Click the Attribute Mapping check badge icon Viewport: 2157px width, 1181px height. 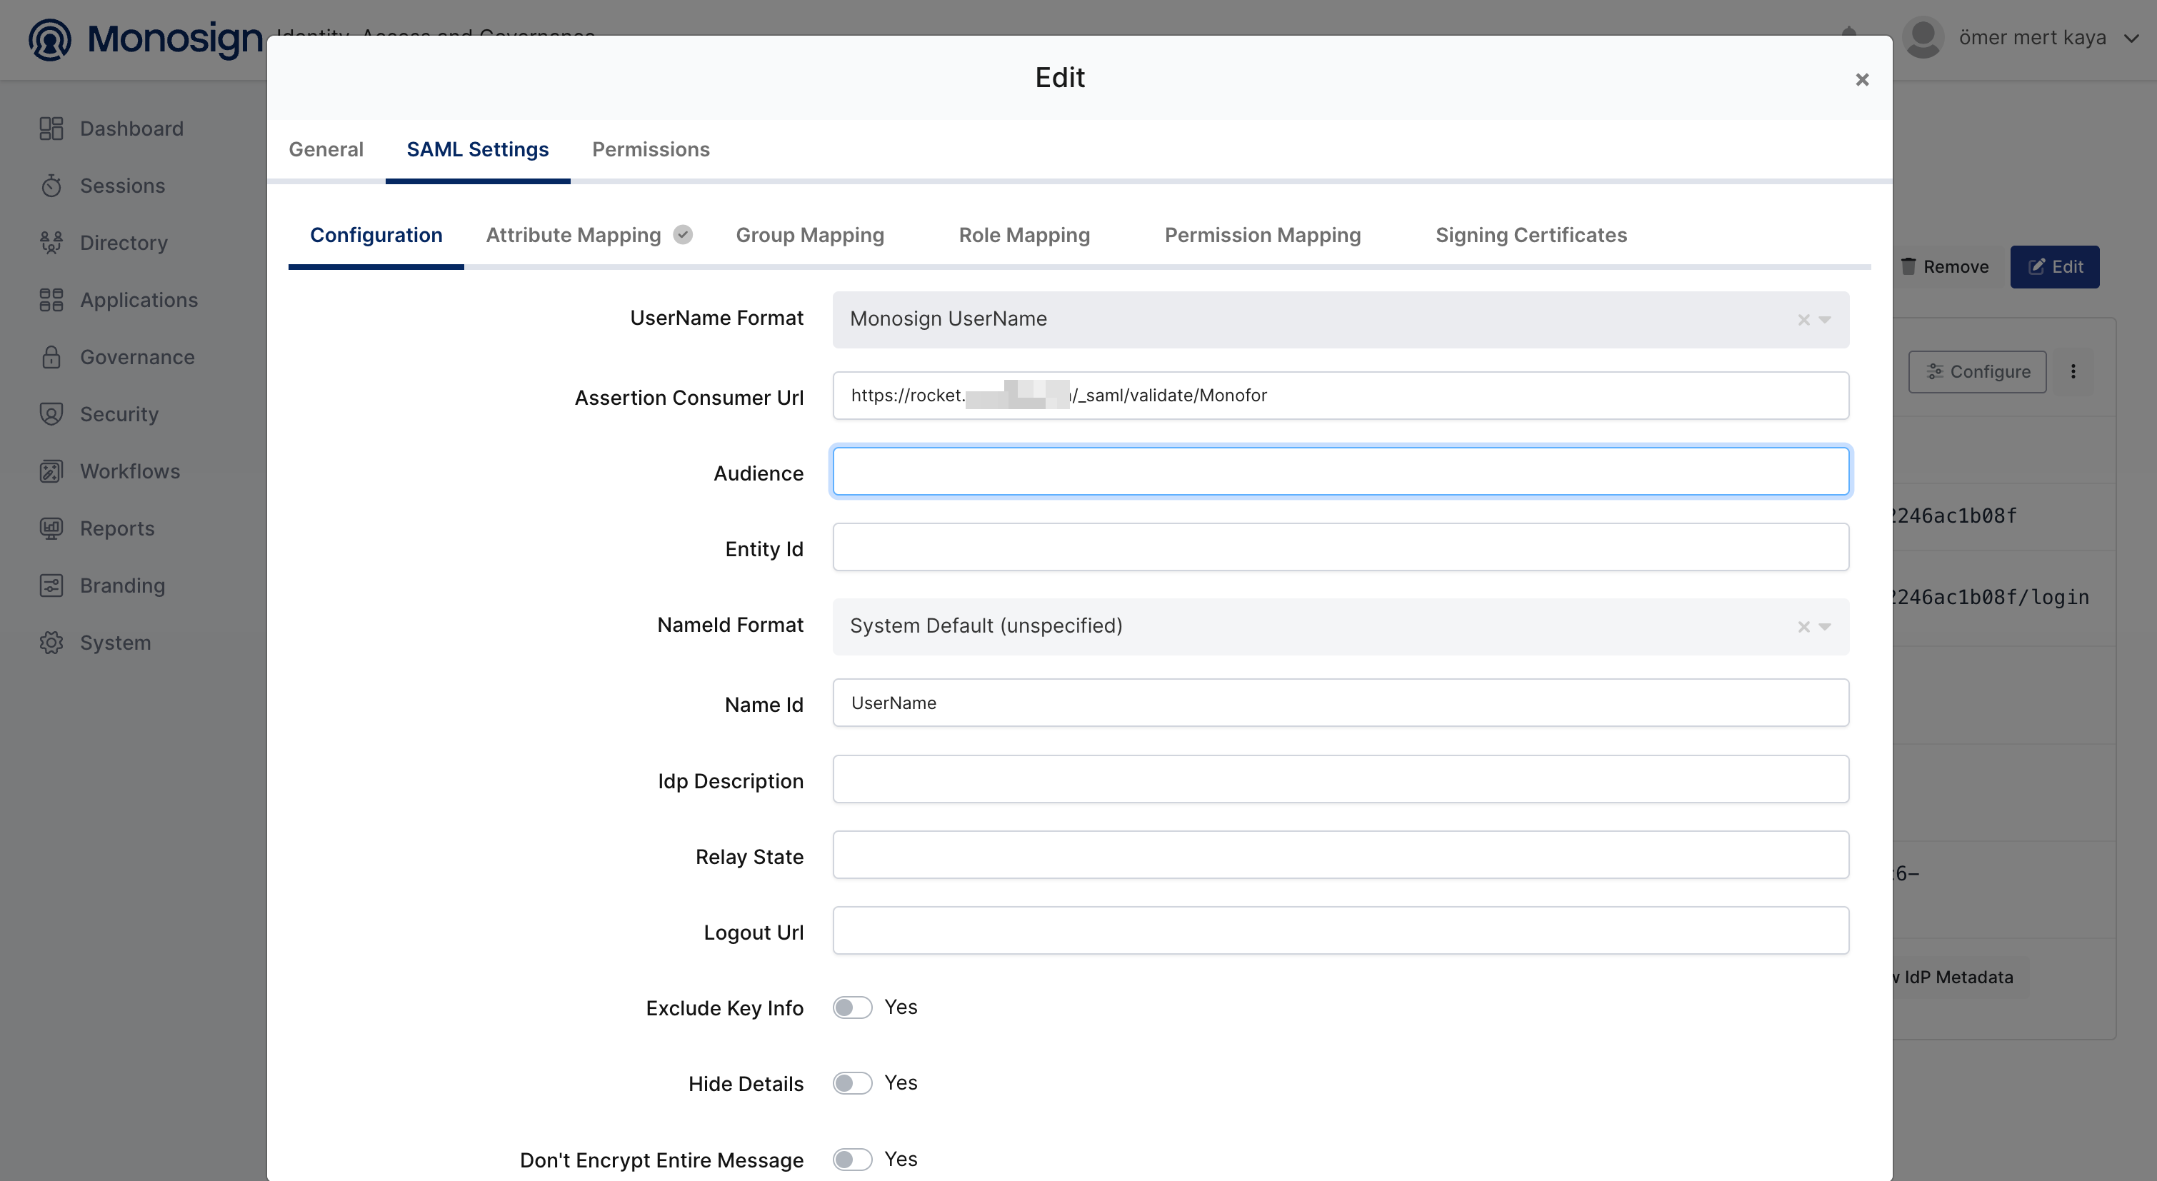coord(684,234)
